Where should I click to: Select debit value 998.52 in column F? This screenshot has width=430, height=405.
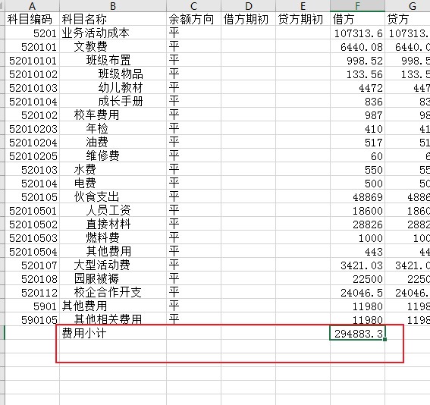(x=357, y=60)
